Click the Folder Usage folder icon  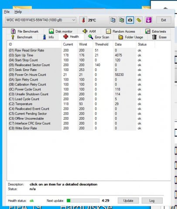click(121, 37)
